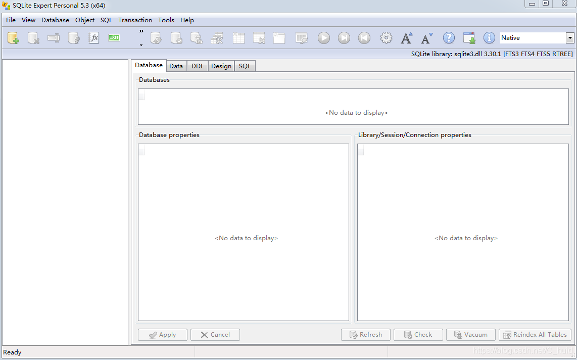Open the SQL menu
This screenshot has height=360, width=577.
(x=106, y=20)
